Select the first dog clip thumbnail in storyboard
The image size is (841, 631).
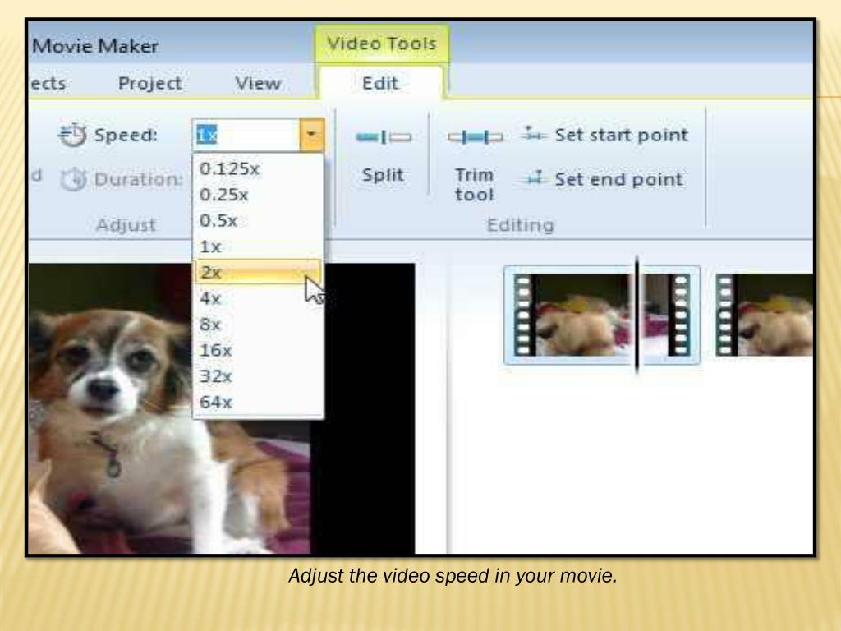click(x=602, y=315)
